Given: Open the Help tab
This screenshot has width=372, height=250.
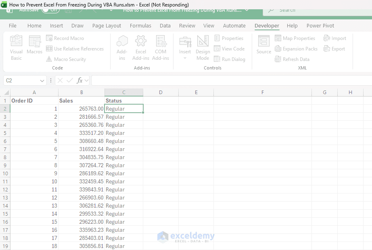Looking at the screenshot, I should coord(292,25).
